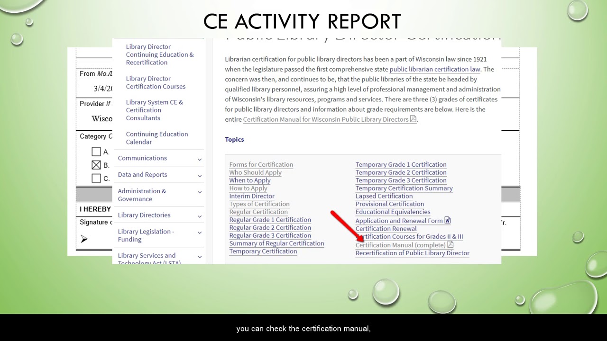The height and width of the screenshot is (341, 607).
Task: Open Continuing Education Calendar
Action: pos(157,138)
